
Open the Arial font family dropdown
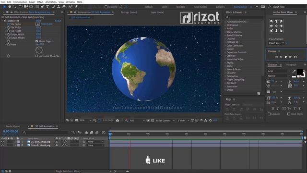pos(279,71)
